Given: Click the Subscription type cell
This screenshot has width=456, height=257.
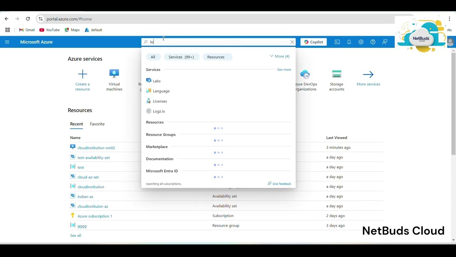Looking at the screenshot, I should tap(223, 216).
